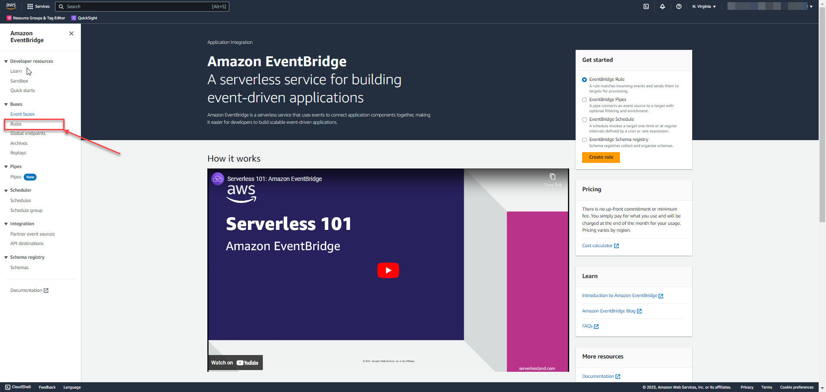Viewport: 826px width, 392px height.
Task: Open Global endpoints page
Action: pos(28,133)
